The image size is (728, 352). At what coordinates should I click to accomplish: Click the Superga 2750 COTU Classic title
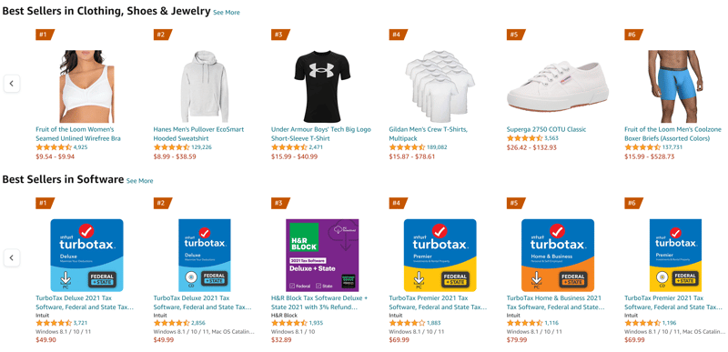point(547,129)
